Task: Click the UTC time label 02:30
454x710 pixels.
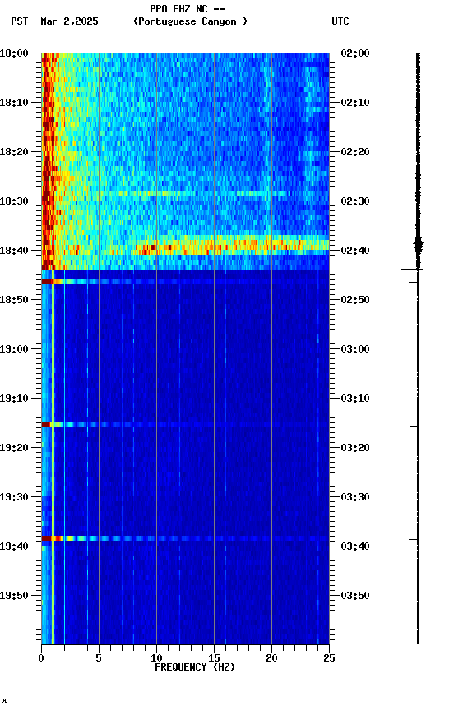Action: click(x=355, y=201)
